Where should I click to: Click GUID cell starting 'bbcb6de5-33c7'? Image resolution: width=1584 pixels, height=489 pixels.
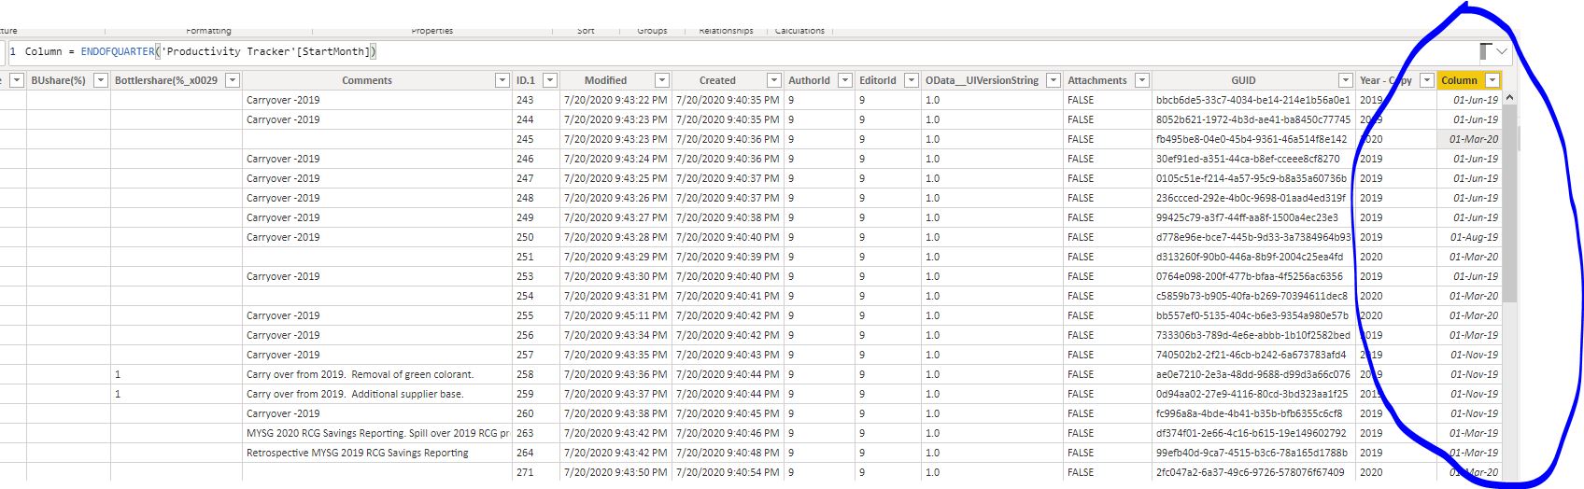pos(1253,100)
